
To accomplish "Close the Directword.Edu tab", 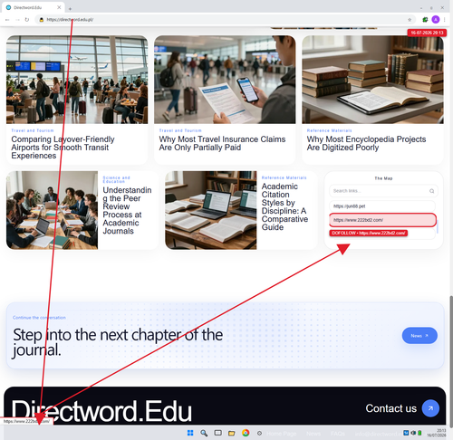I will [x=59, y=7].
